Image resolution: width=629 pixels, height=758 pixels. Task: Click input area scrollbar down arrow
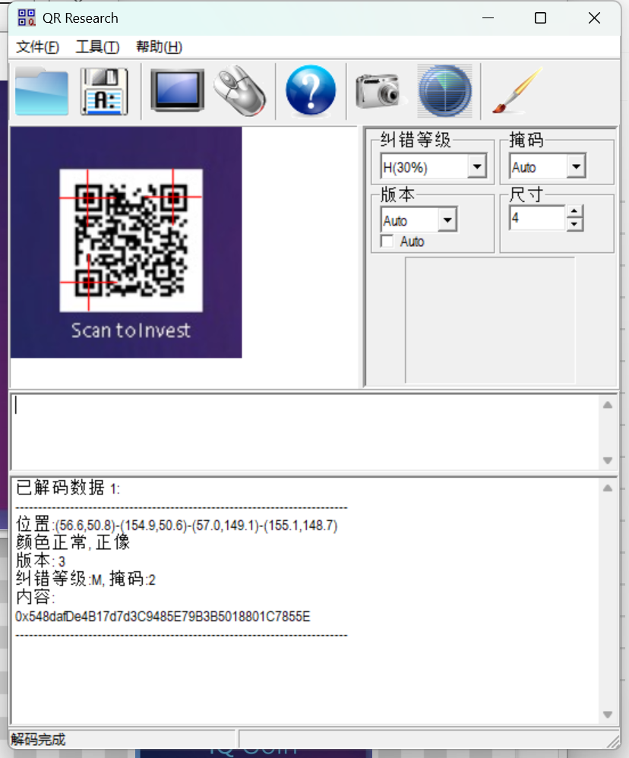[608, 460]
